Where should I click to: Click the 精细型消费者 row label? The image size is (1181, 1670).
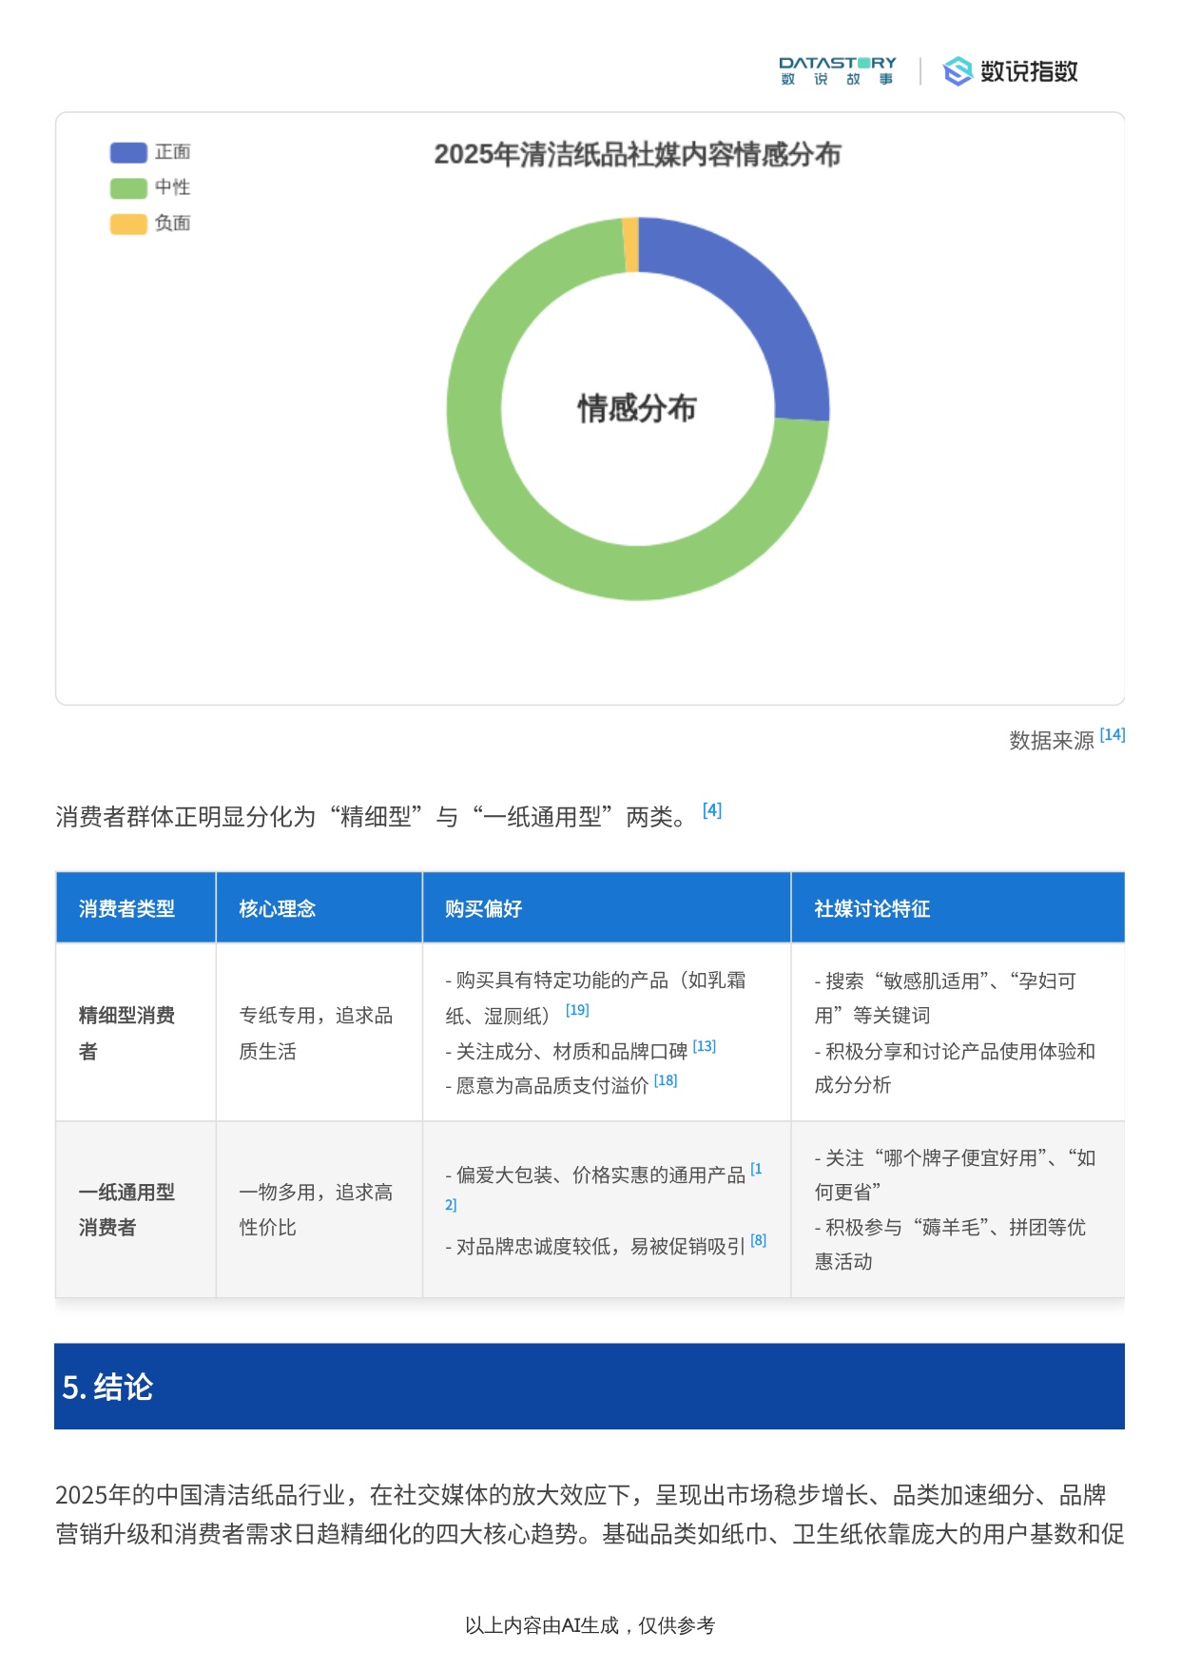126,1033
